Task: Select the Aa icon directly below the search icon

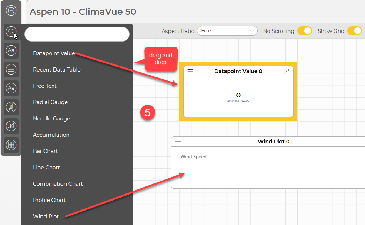Action: 11,50
